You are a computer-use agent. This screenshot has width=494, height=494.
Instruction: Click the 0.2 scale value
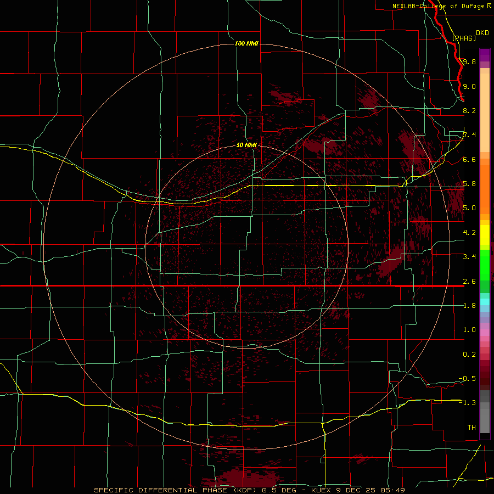pos(469,355)
